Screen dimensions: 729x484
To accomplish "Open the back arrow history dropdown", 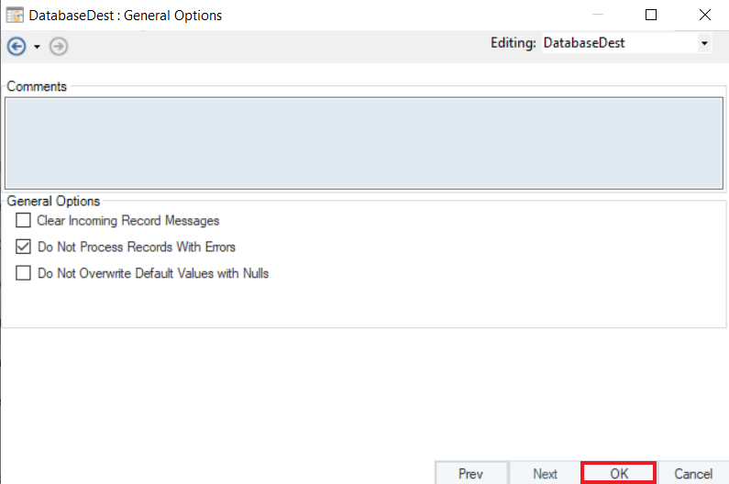I will click(37, 46).
